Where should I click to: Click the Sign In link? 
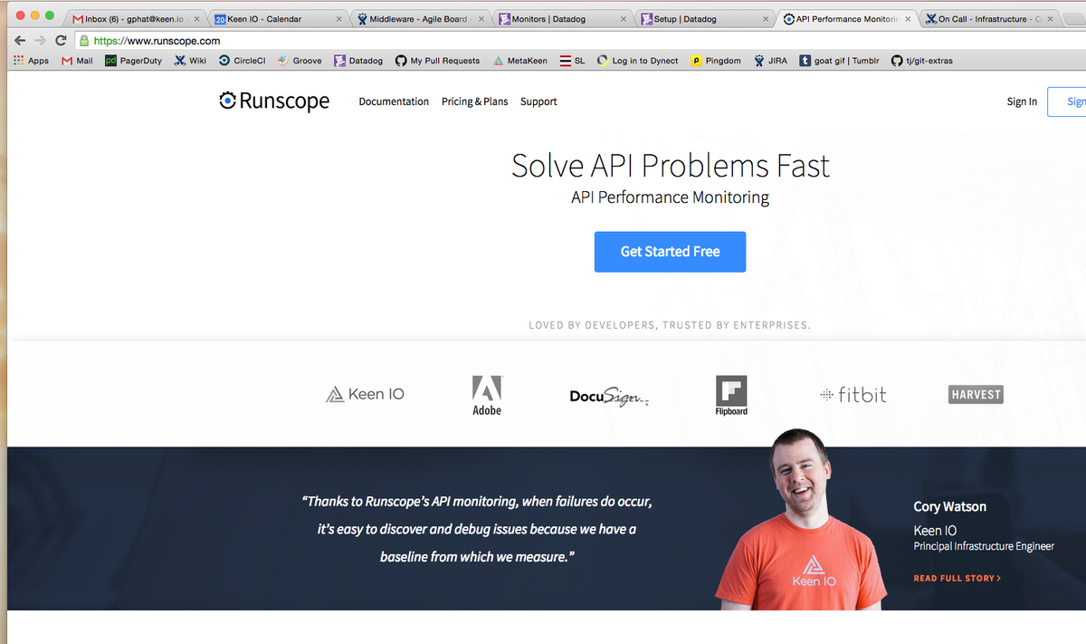pyautogui.click(x=1022, y=101)
